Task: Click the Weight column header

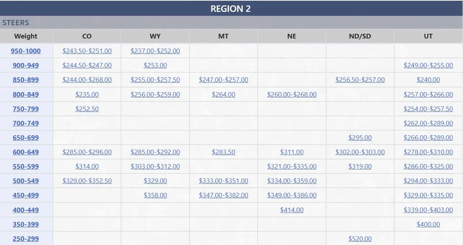Action: tap(26, 36)
